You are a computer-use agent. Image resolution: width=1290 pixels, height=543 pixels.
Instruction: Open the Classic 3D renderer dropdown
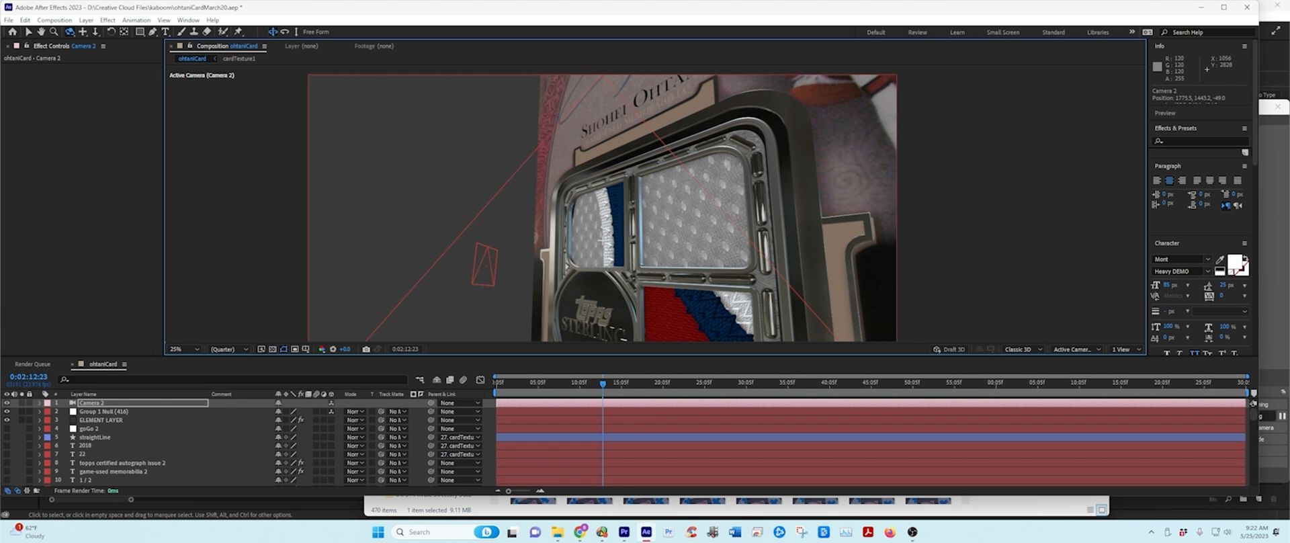tap(1023, 349)
